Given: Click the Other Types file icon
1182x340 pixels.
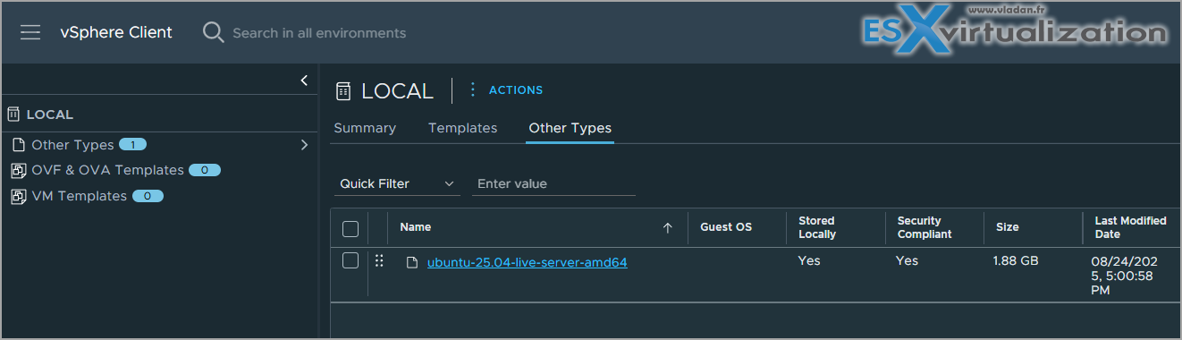Looking at the screenshot, I should 19,145.
